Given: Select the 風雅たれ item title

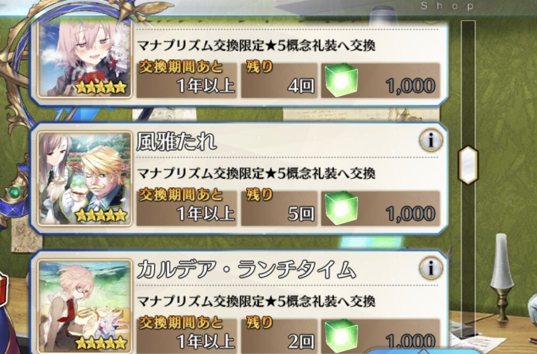Looking at the screenshot, I should [176, 141].
